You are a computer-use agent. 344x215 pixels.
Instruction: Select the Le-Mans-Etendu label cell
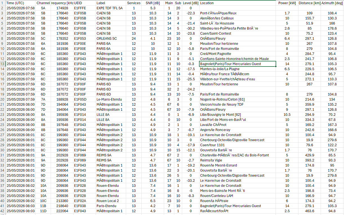click(x=111, y=99)
